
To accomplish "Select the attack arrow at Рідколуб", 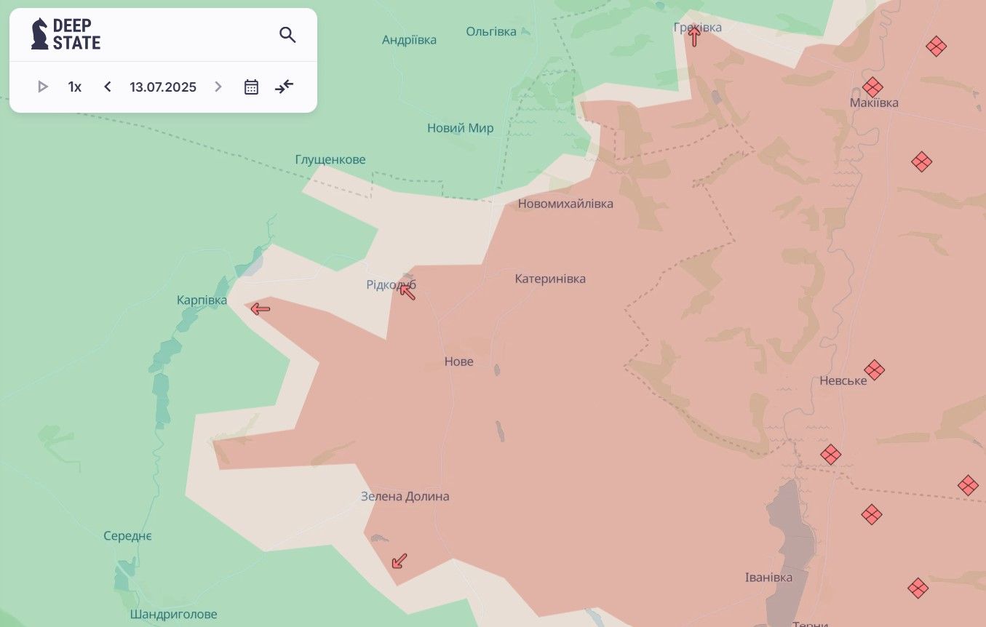I will 407,292.
